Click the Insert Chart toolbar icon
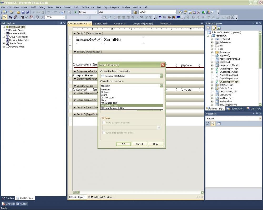The image size is (263, 210). pyautogui.click(x=174, y=17)
